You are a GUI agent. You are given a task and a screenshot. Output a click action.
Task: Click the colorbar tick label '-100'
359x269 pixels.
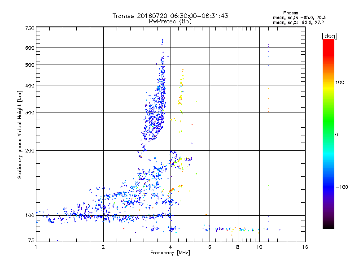pos(341,187)
